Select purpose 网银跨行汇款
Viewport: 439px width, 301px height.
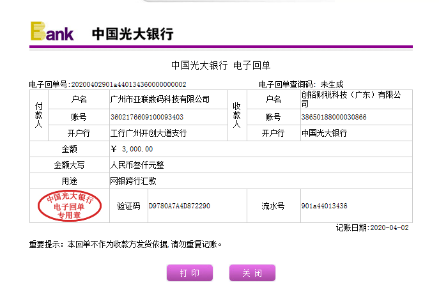tap(134, 181)
